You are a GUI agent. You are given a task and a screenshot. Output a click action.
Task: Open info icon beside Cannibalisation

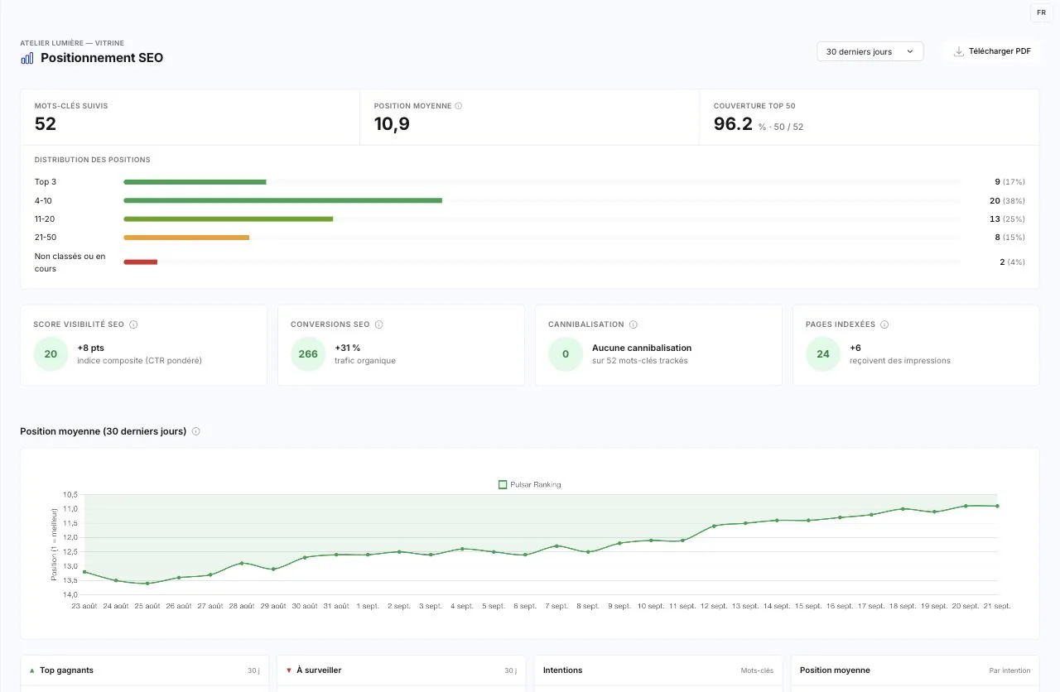(634, 324)
